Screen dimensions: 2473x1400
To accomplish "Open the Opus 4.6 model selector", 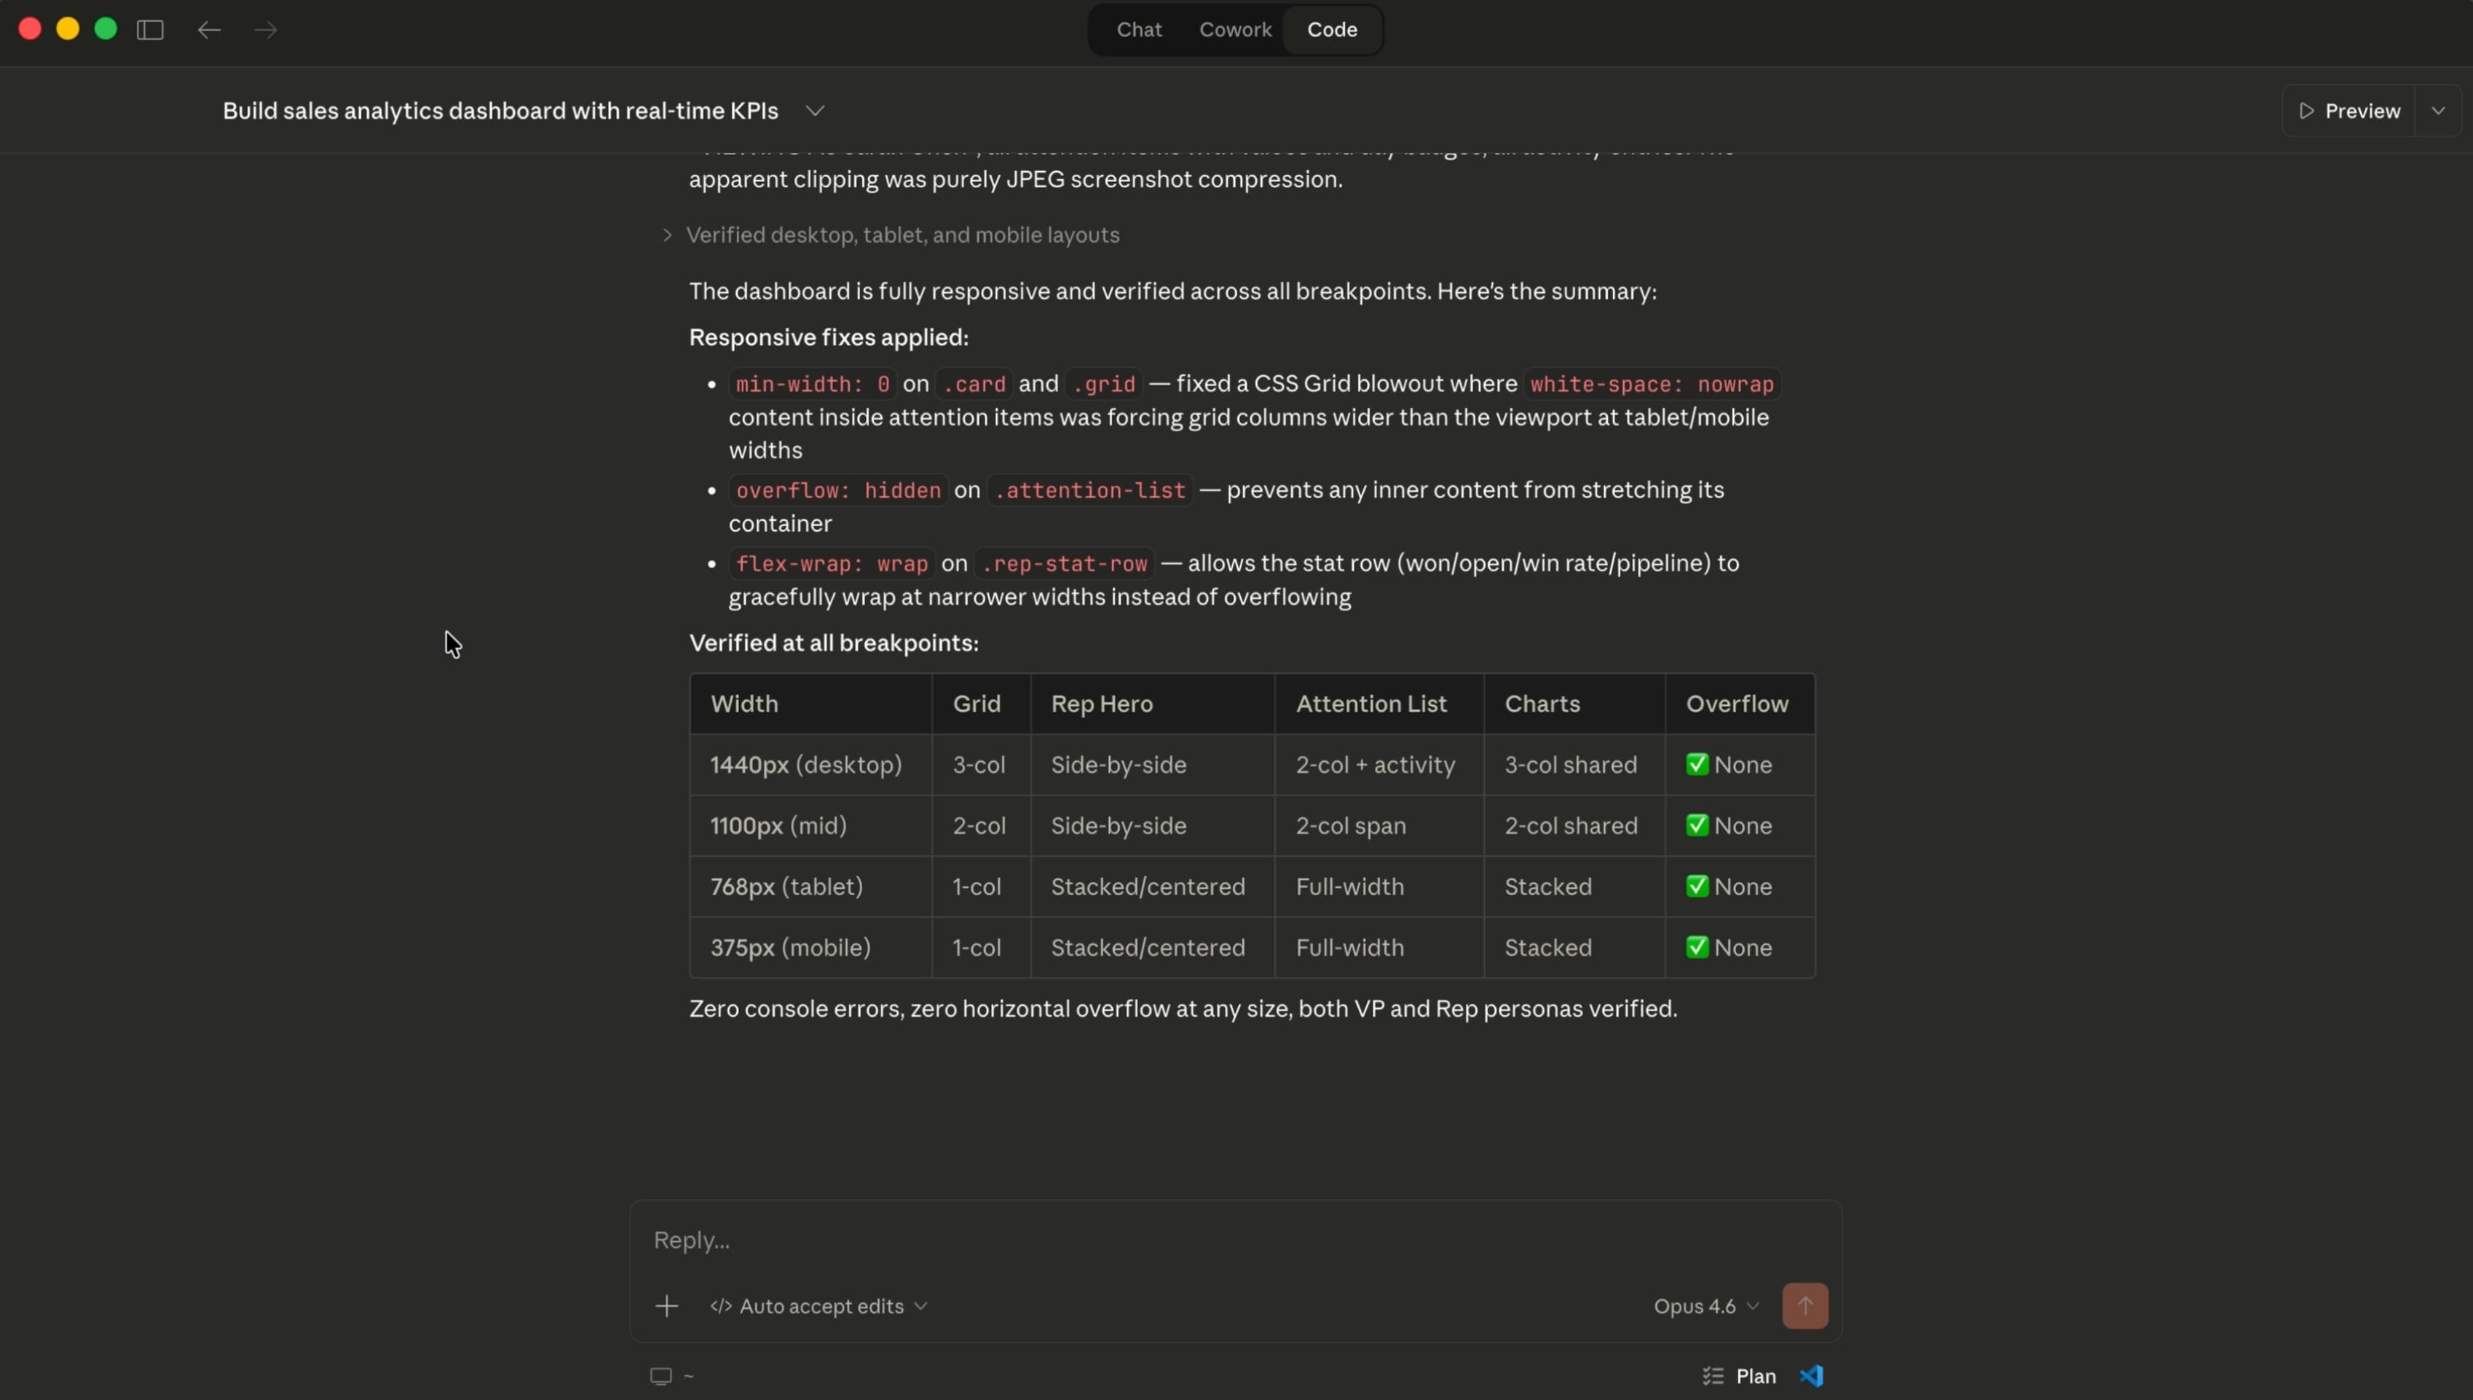I will [x=1705, y=1306].
